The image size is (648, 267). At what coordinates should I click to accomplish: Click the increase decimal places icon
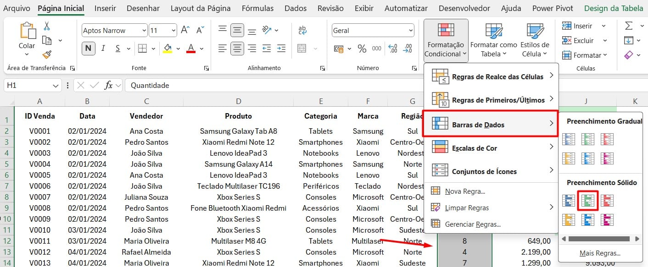[x=393, y=49]
